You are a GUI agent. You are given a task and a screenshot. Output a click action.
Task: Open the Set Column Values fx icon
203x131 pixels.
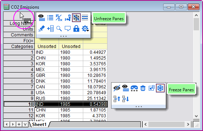click(59, 18)
